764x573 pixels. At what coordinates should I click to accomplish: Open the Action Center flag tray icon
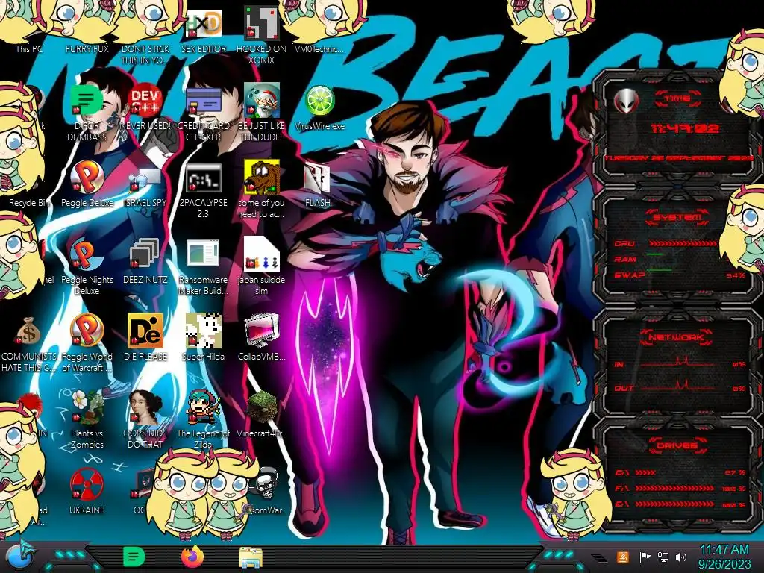click(645, 557)
